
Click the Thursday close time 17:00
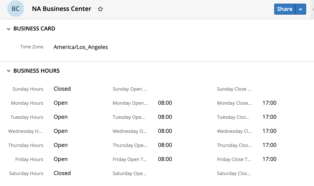(x=269, y=145)
